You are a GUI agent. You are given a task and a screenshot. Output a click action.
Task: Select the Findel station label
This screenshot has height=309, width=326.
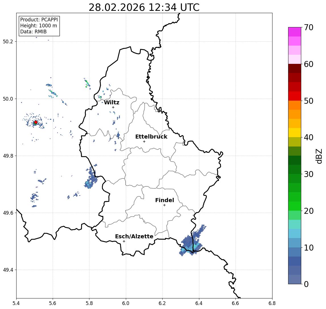pos(165,200)
